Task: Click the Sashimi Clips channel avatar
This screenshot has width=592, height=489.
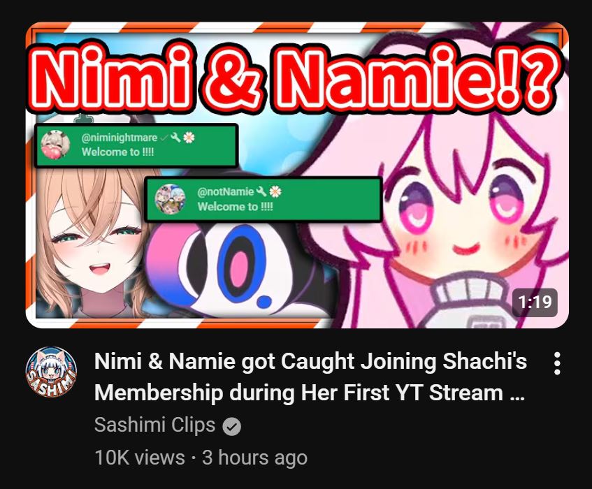Action: tap(51, 372)
